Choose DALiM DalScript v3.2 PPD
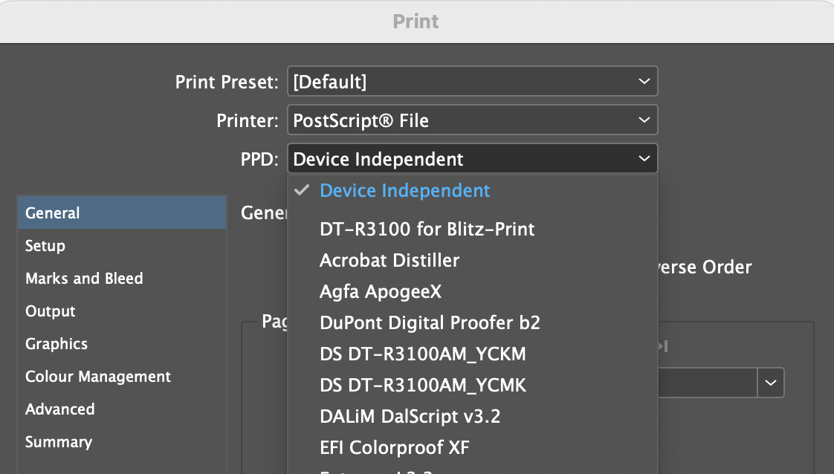Image resolution: width=834 pixels, height=474 pixels. coord(410,417)
